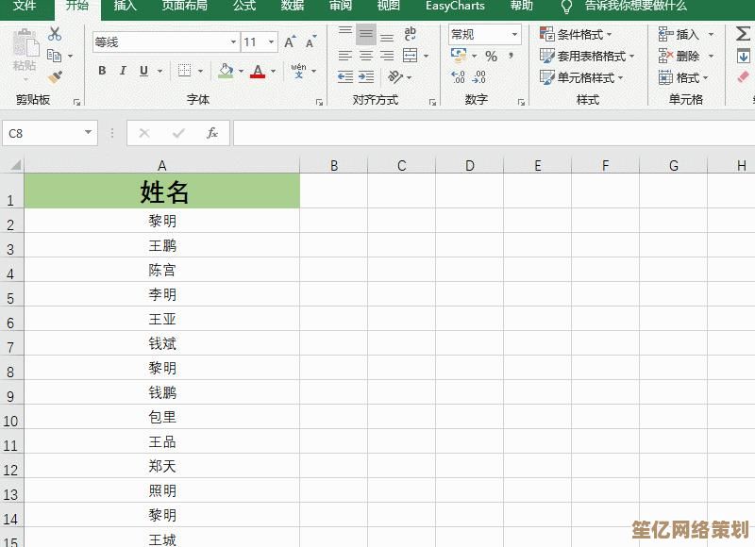Click the Wrap Text icon
The height and width of the screenshot is (547, 755).
(410, 34)
